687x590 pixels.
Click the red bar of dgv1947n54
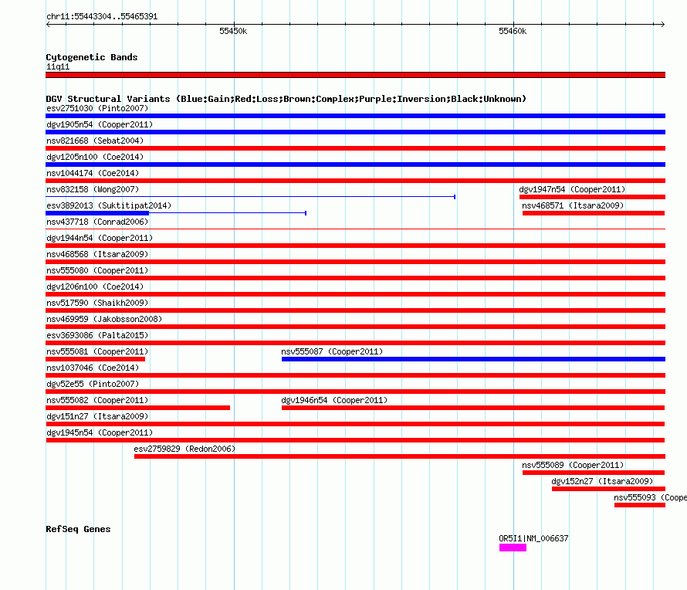tap(592, 197)
